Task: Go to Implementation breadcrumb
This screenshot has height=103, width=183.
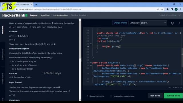Action: (x=60, y=15)
